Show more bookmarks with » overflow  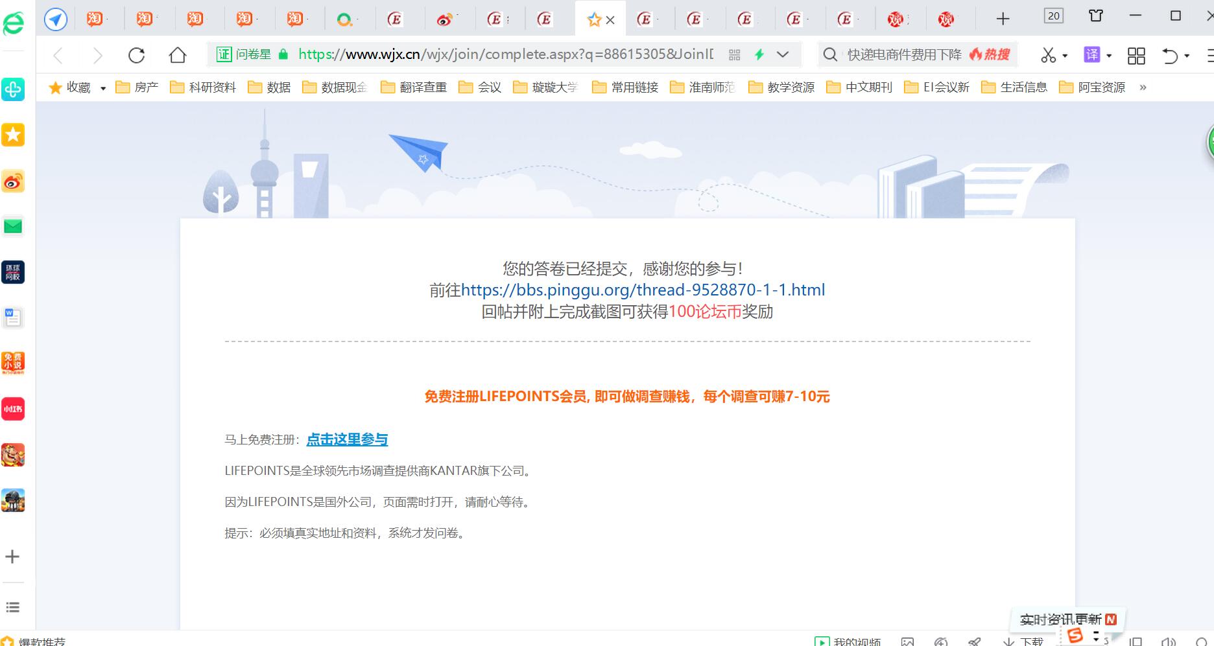1143,87
